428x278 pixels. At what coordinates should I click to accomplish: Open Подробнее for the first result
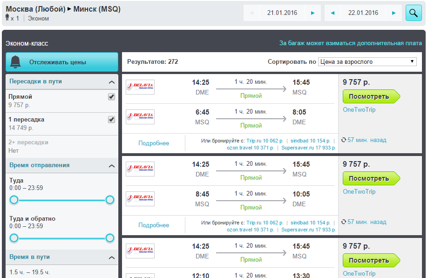click(154, 143)
